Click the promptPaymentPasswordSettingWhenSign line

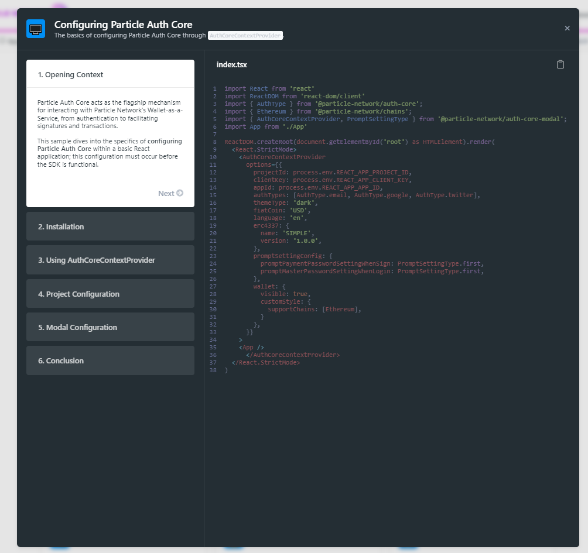pos(372,263)
